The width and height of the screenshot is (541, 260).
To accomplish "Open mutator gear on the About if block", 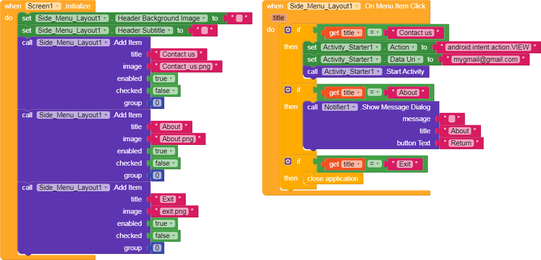I will click(x=288, y=89).
